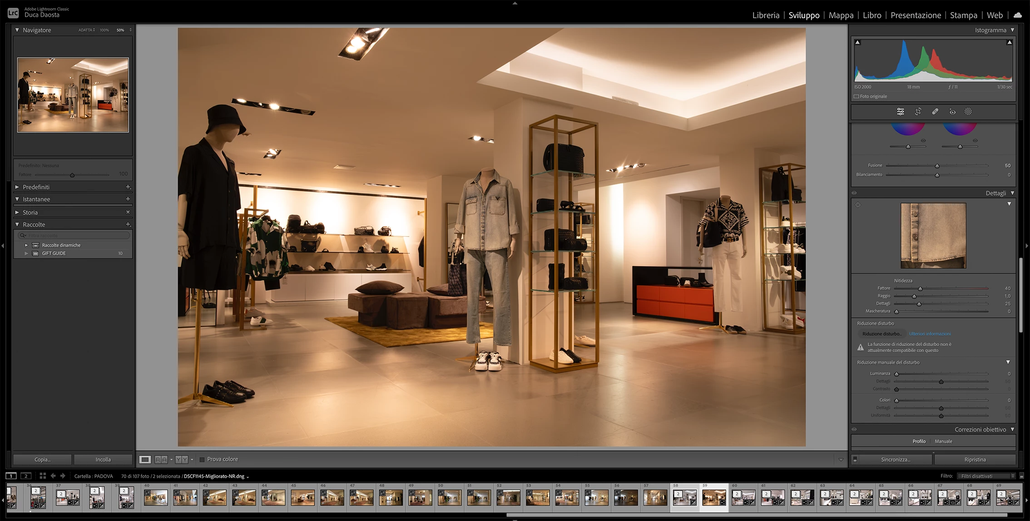Expand the Predefiniti panel

pos(17,187)
